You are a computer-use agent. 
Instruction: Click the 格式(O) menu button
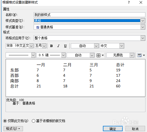pos(13,129)
